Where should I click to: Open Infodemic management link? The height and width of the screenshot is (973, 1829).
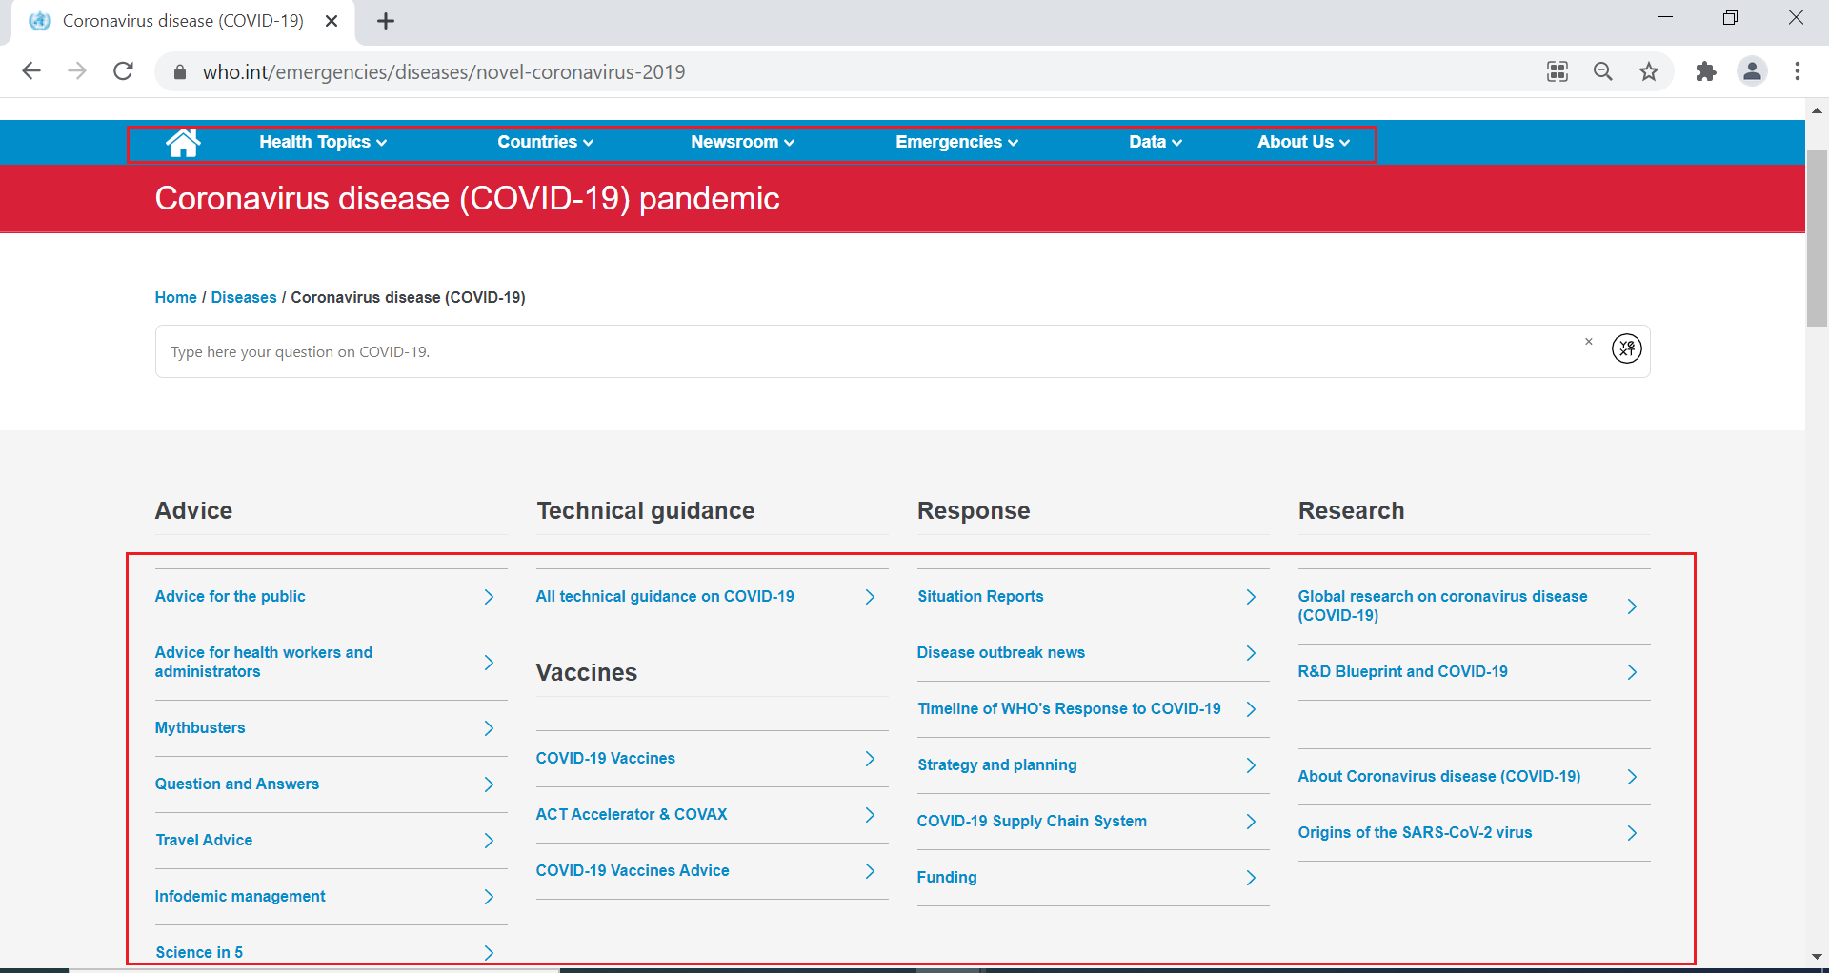[240, 896]
